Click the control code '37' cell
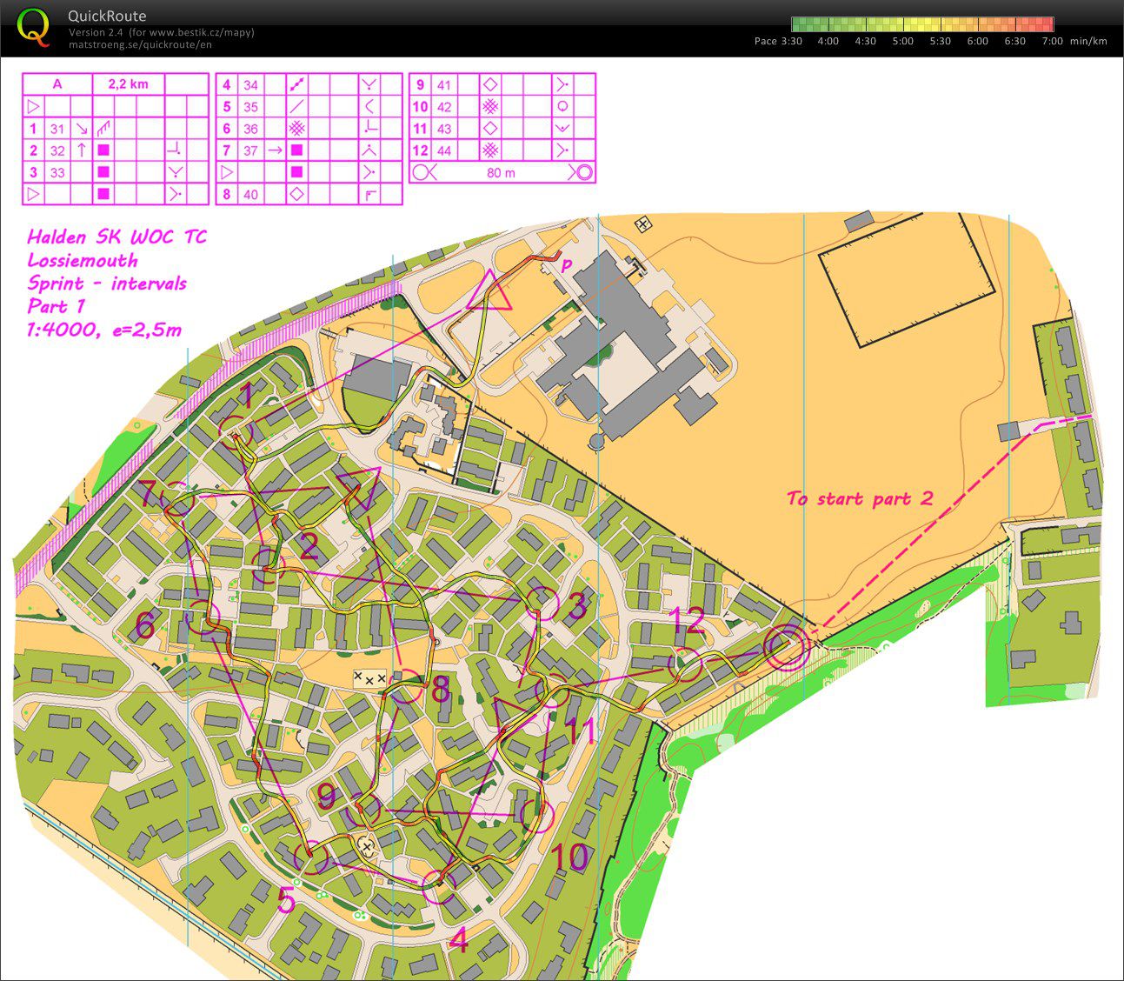Viewport: 1124px width, 981px height. coord(251,150)
